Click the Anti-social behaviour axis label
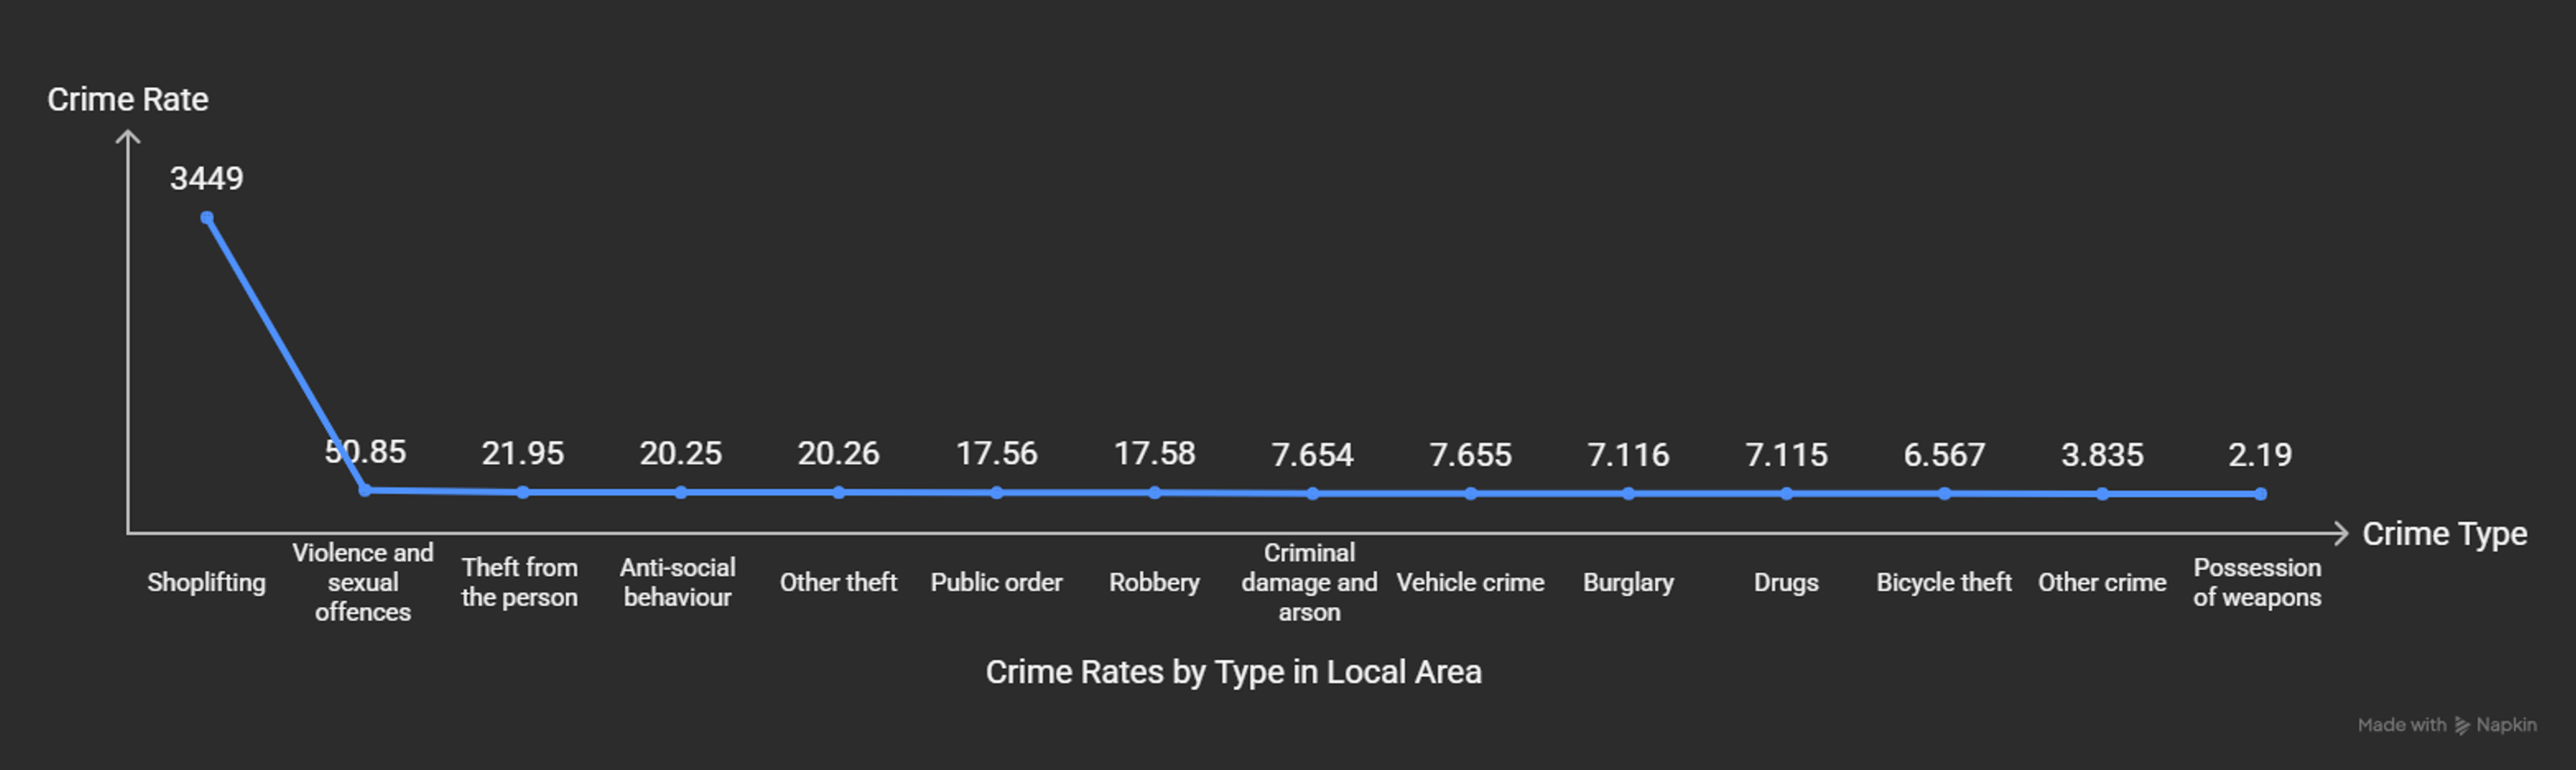 tap(678, 582)
